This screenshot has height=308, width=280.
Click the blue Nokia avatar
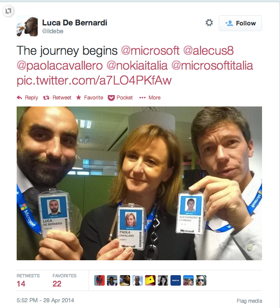176,280
